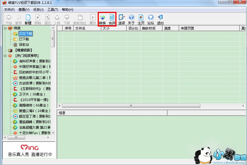Open the 论坛 (Forum) toolbar icon
Image resolution: width=247 pixels, height=165 pixels.
151,19
